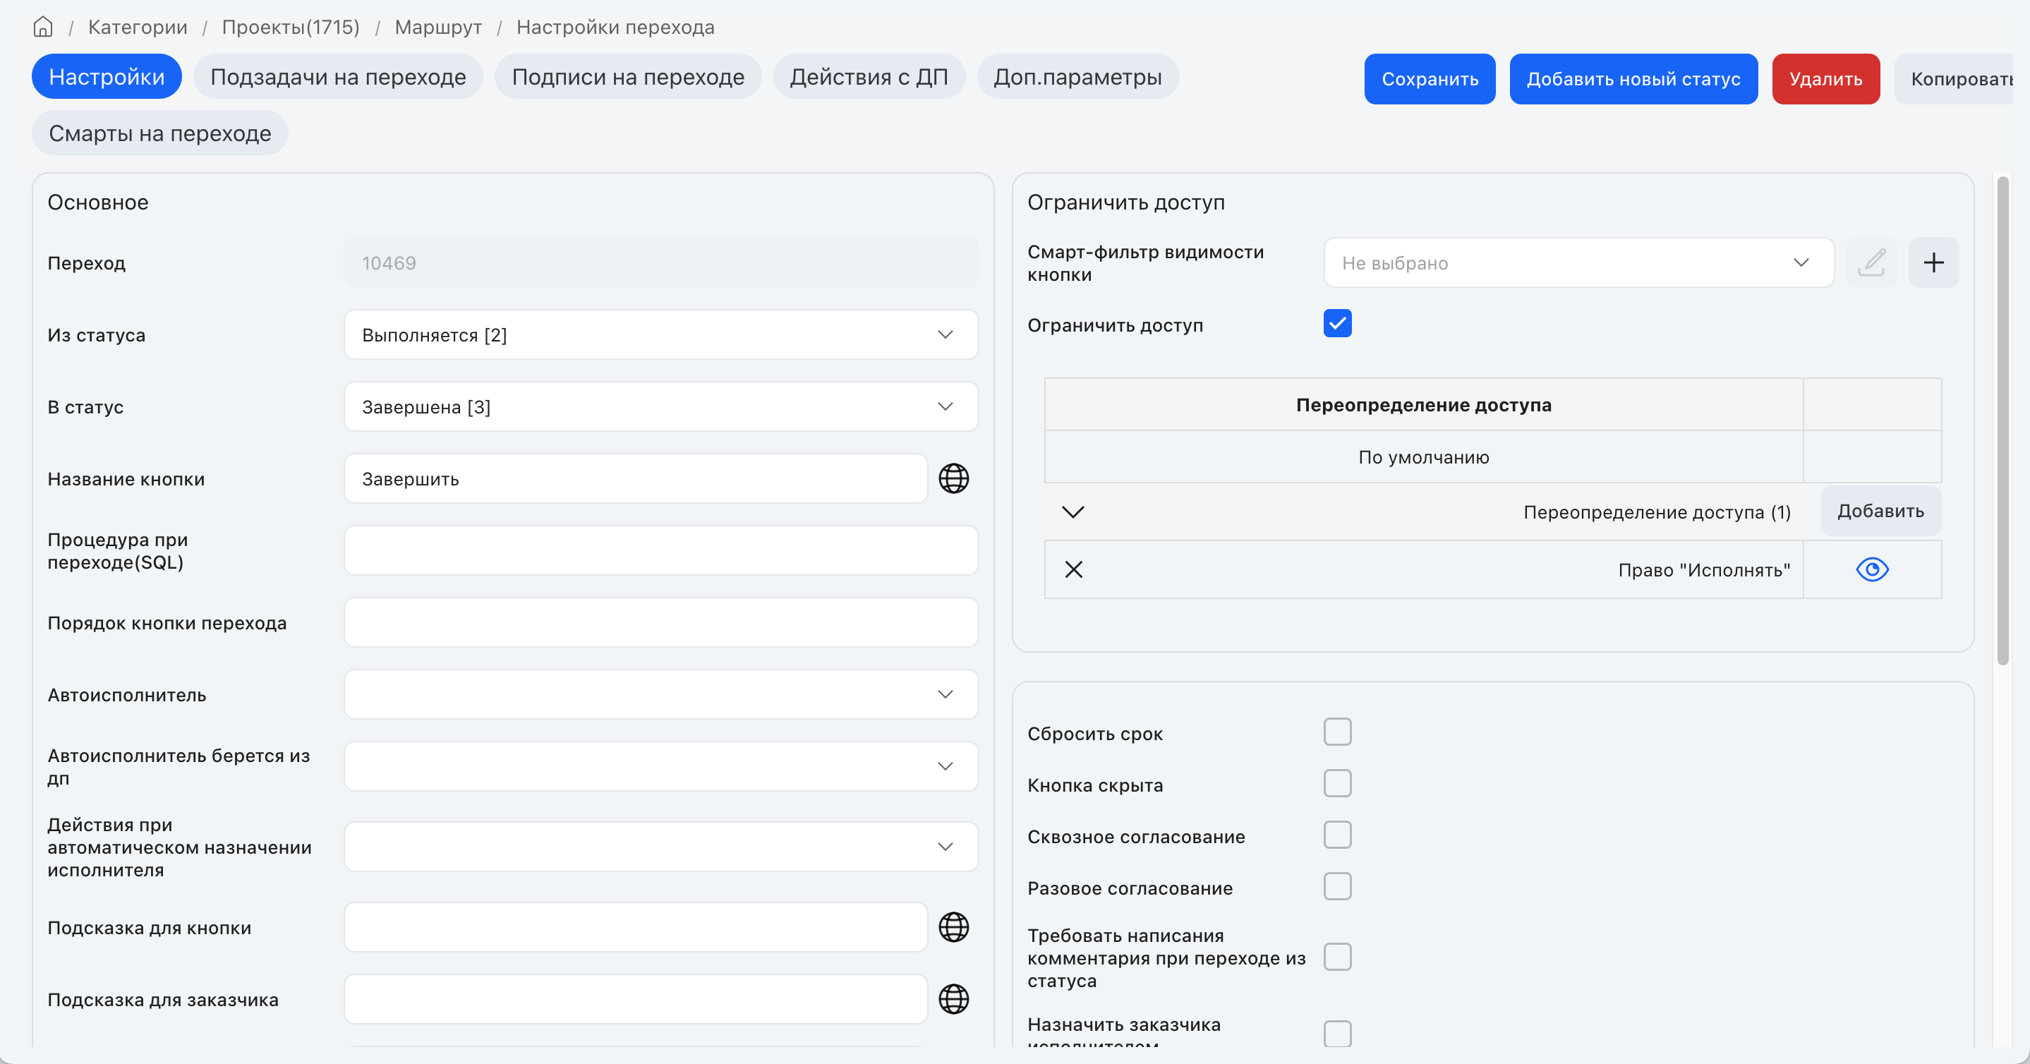Enable Разовое согласование checkbox
The image size is (2030, 1064).
click(1337, 887)
